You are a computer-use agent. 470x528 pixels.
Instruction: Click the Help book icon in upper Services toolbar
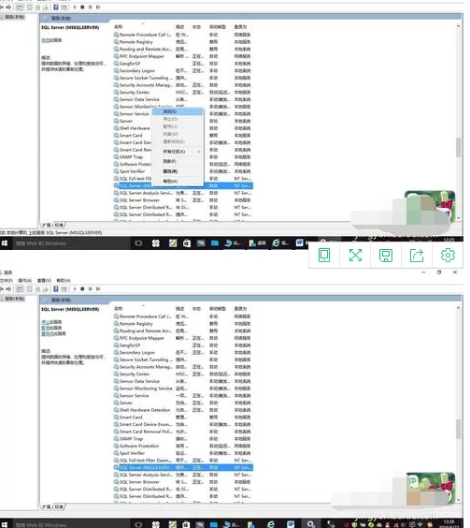click(56, 7)
